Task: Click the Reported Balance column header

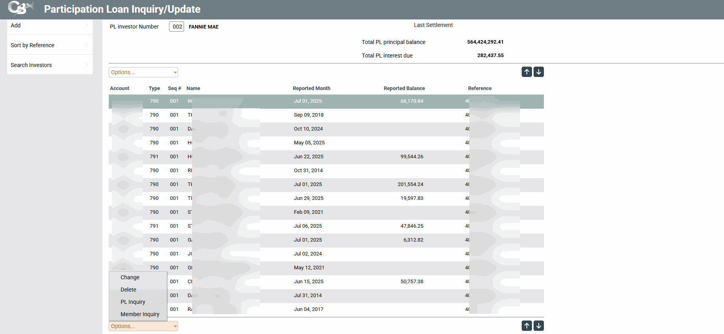Action: [x=404, y=88]
